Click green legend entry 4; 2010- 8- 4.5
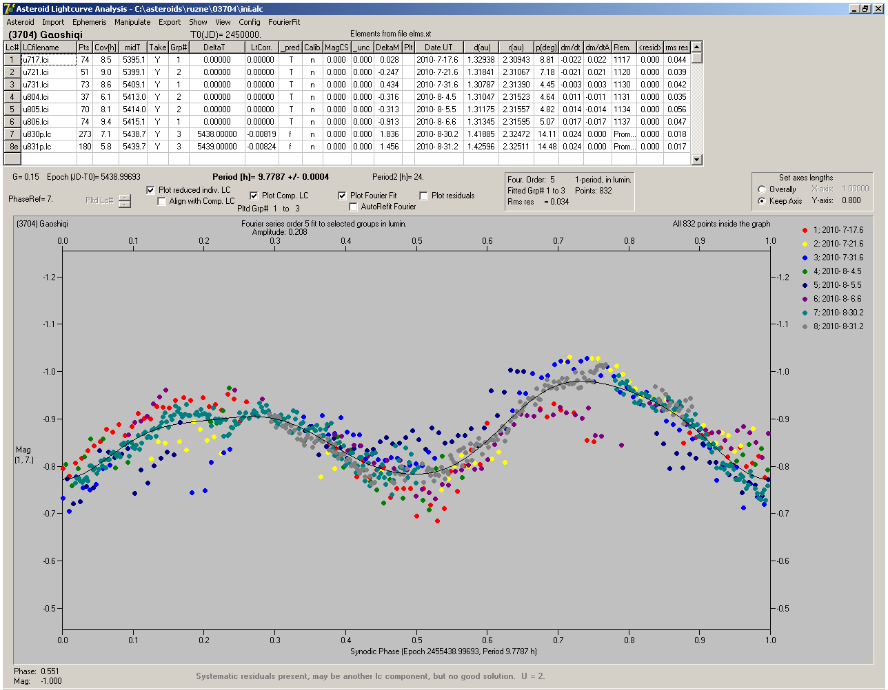888x690 pixels. tap(833, 271)
